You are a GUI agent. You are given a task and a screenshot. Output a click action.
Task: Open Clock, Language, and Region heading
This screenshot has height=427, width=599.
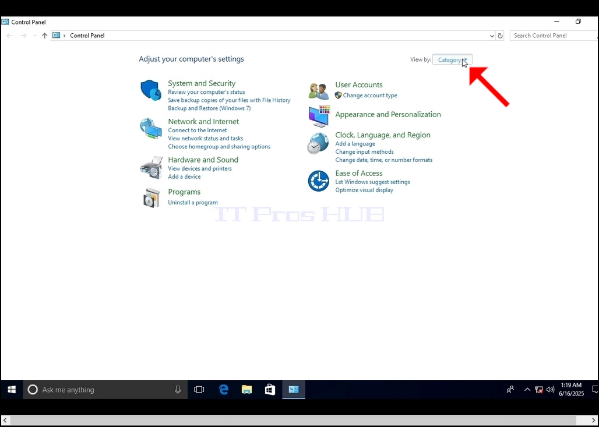(x=383, y=135)
